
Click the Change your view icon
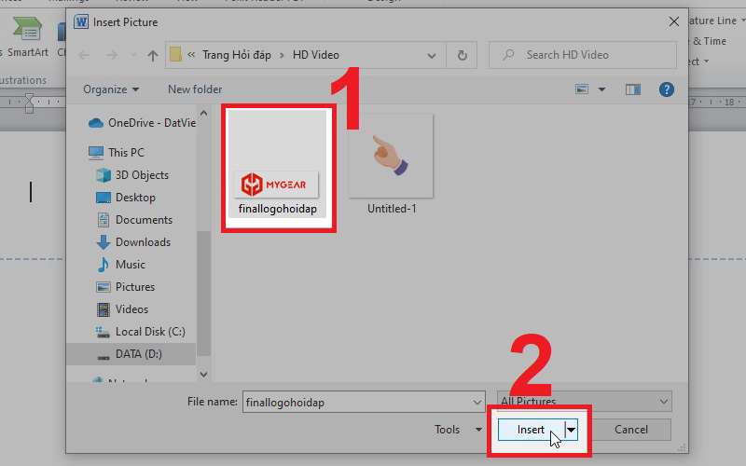click(583, 89)
